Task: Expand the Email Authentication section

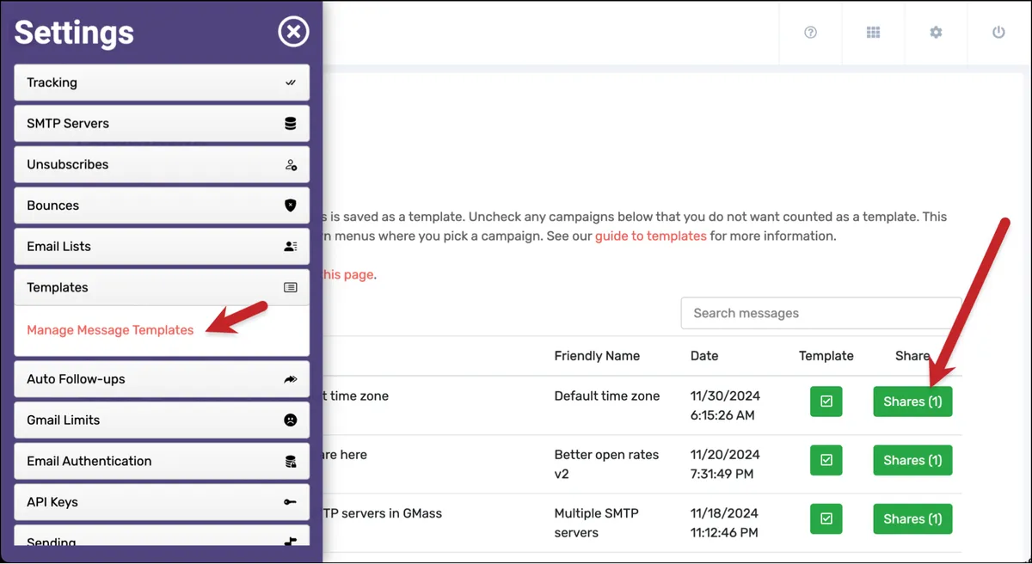Action: tap(162, 462)
